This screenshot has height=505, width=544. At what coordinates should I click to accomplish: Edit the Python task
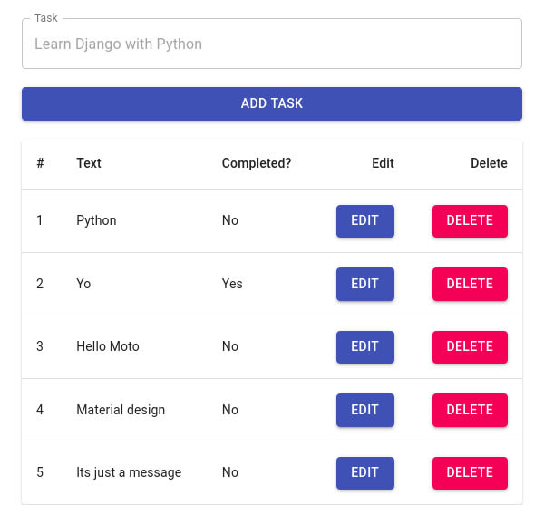[364, 220]
